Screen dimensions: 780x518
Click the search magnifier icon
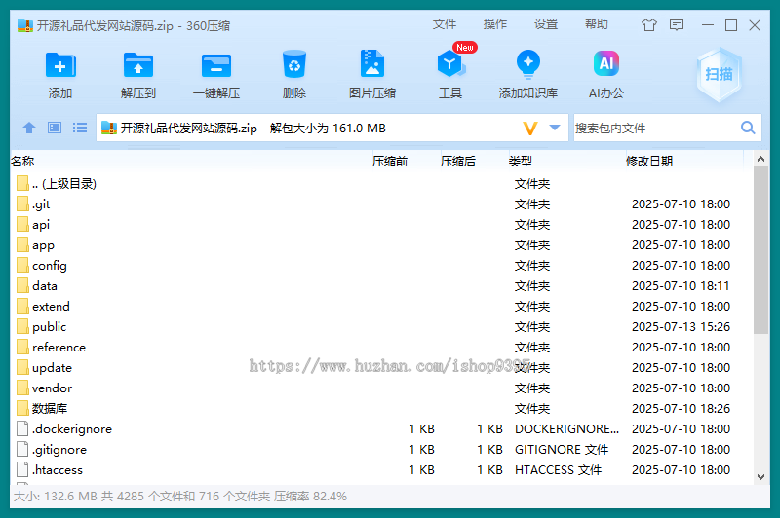pyautogui.click(x=748, y=129)
